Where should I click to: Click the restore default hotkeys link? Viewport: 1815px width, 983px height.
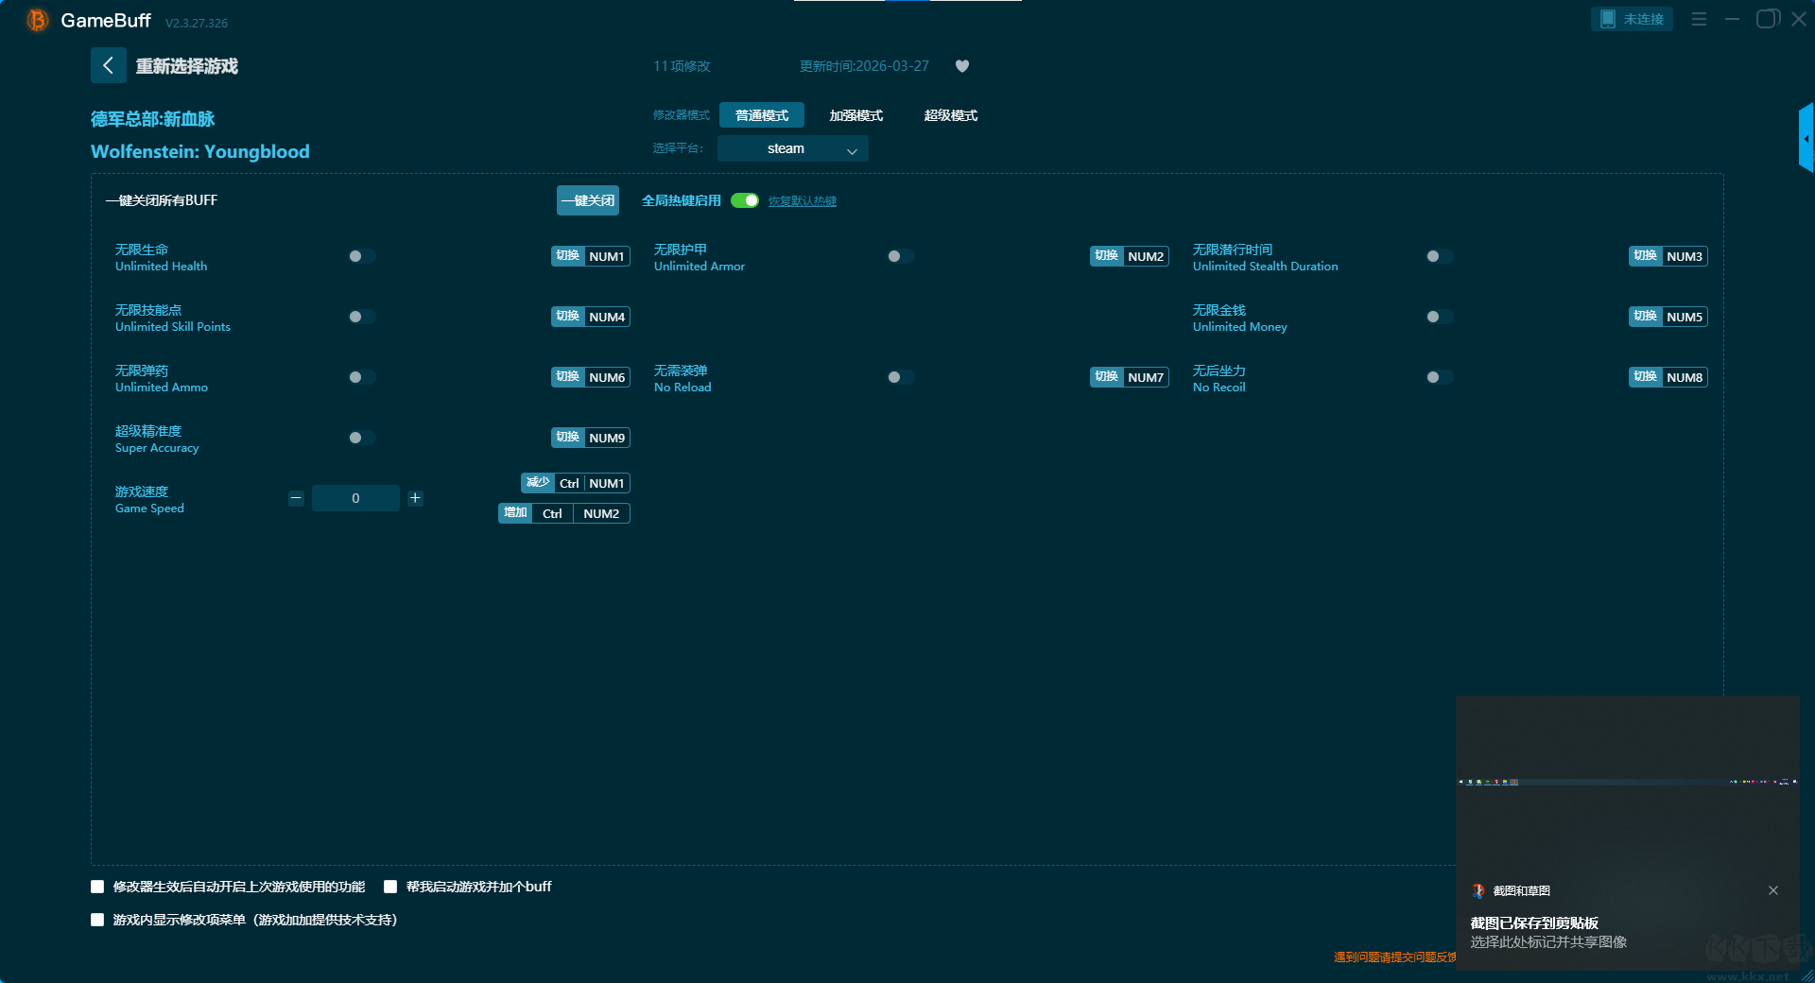pos(802,201)
